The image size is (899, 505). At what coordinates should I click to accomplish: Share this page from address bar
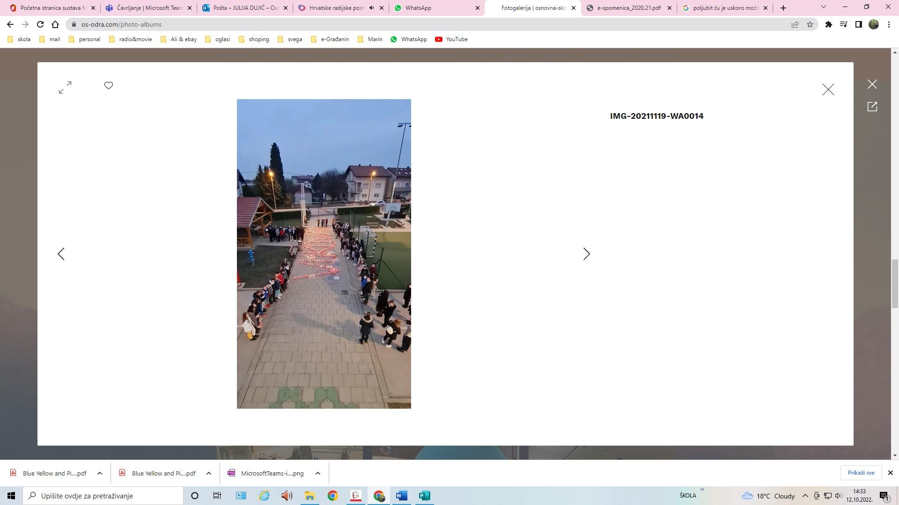(x=795, y=24)
